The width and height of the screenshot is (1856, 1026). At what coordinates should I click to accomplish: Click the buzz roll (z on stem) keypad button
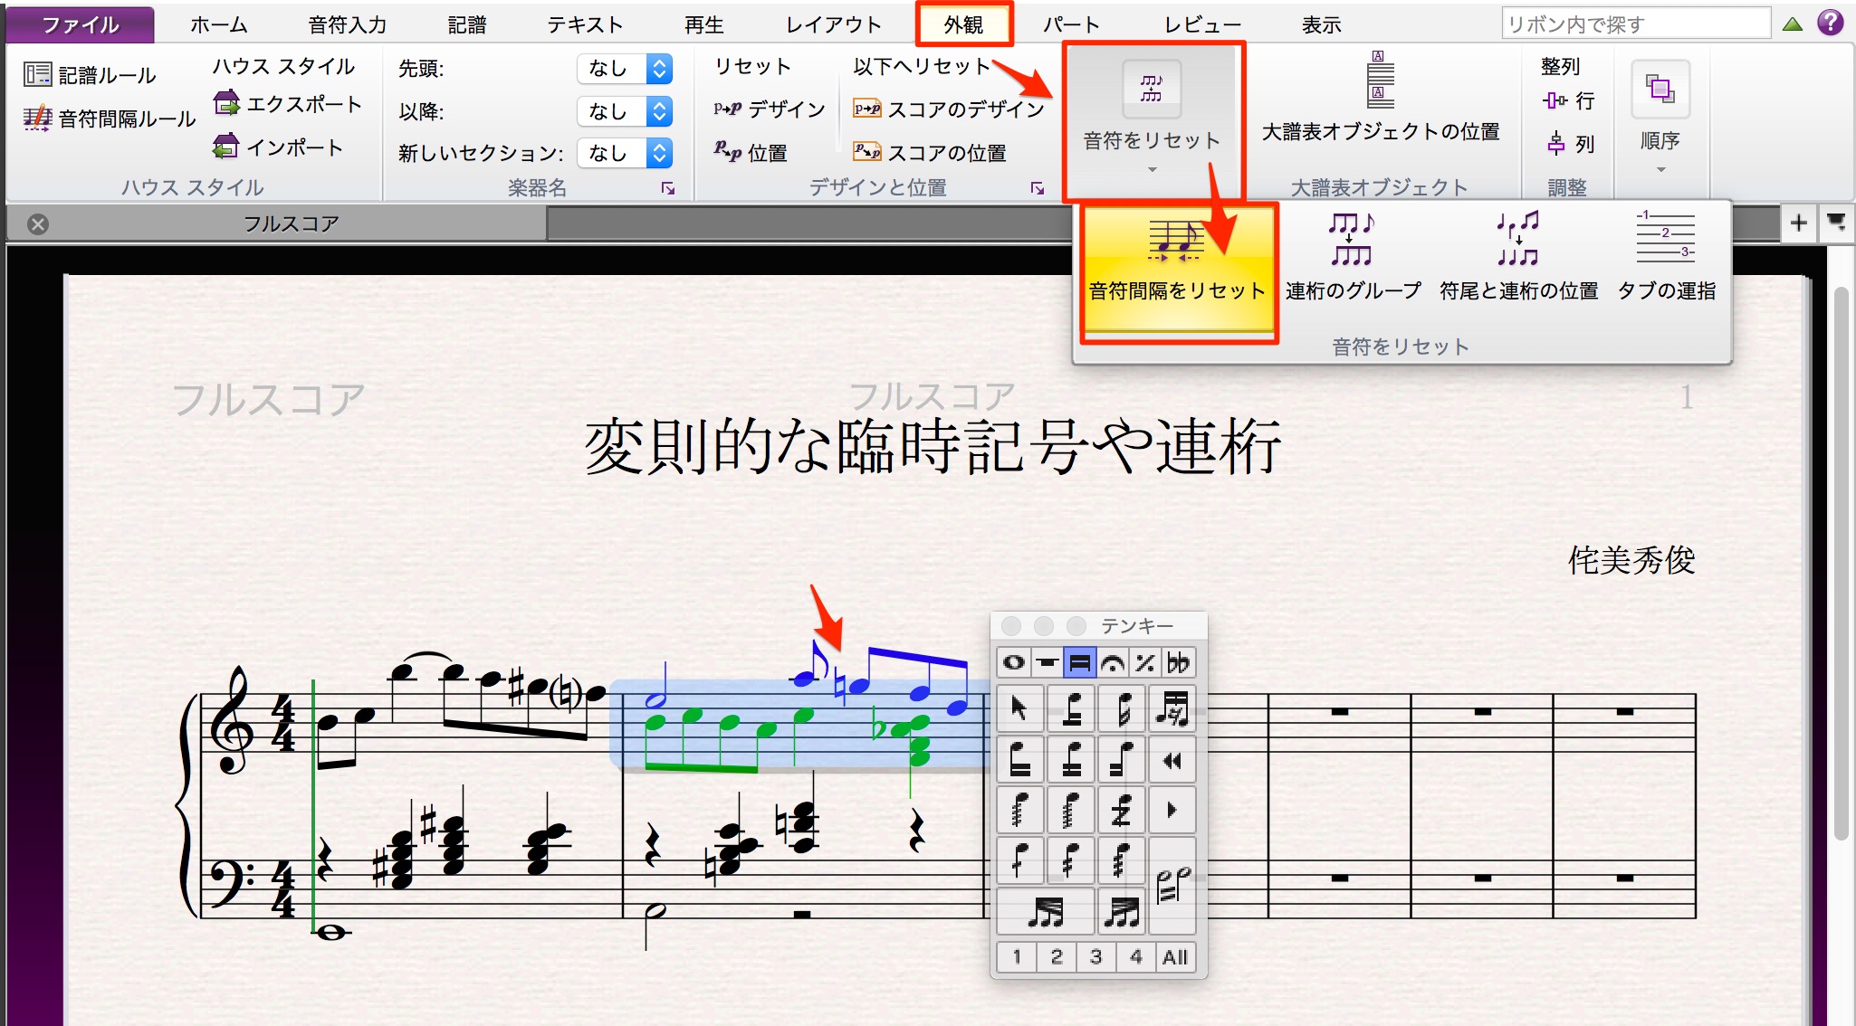pos(1122,811)
